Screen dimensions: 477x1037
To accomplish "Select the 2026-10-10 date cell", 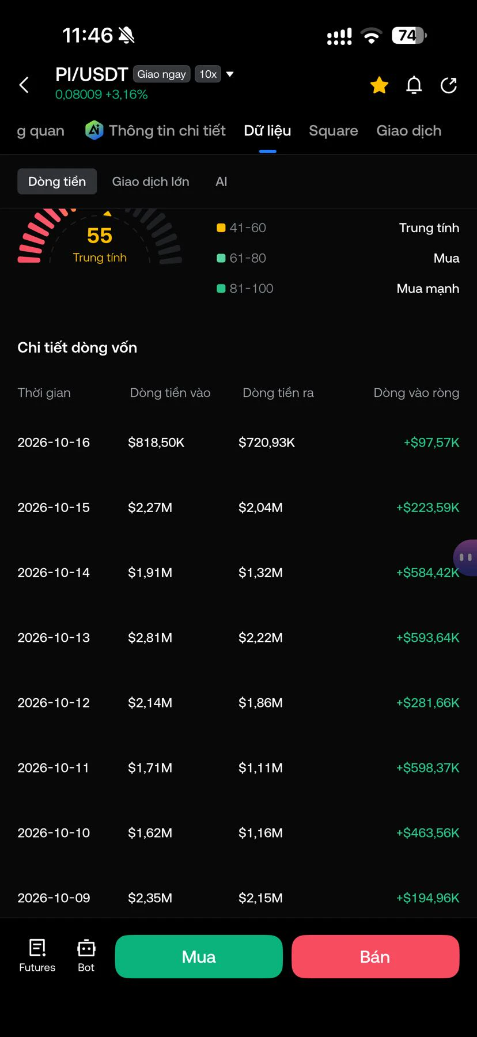I will coord(54,833).
